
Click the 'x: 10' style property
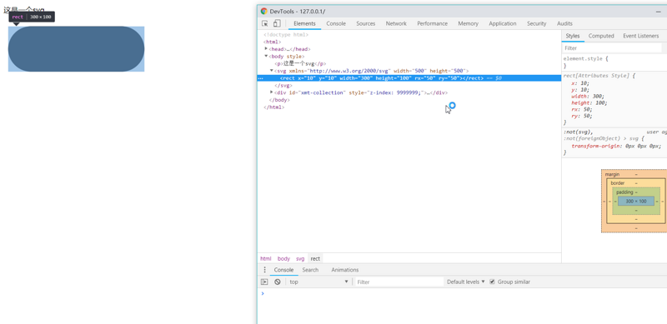pyautogui.click(x=580, y=83)
